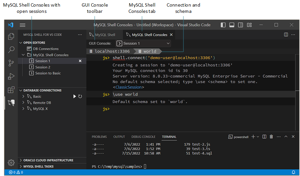Expand the Remote DB connection
The image size is (300, 176).
pos(23,103)
